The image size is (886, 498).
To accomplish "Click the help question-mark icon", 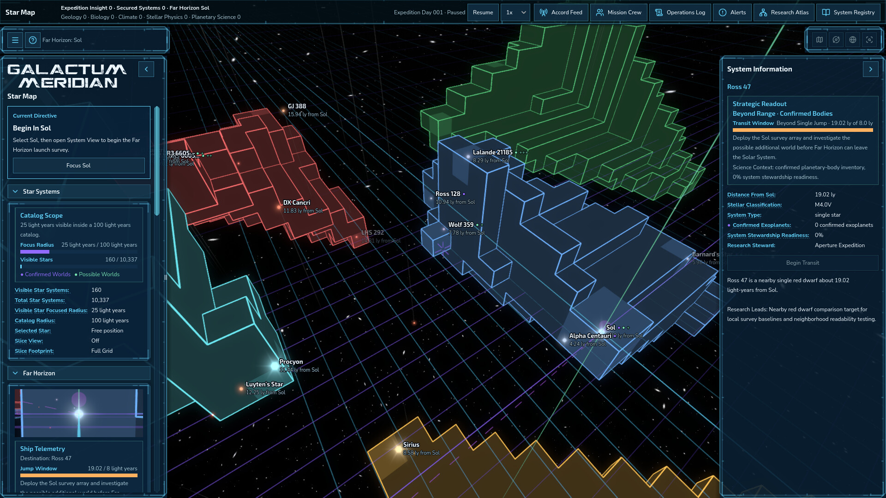I will tap(33, 40).
